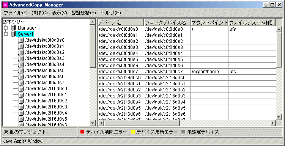
Task: Click the table scroll down arrow
Action: [x=279, y=117]
